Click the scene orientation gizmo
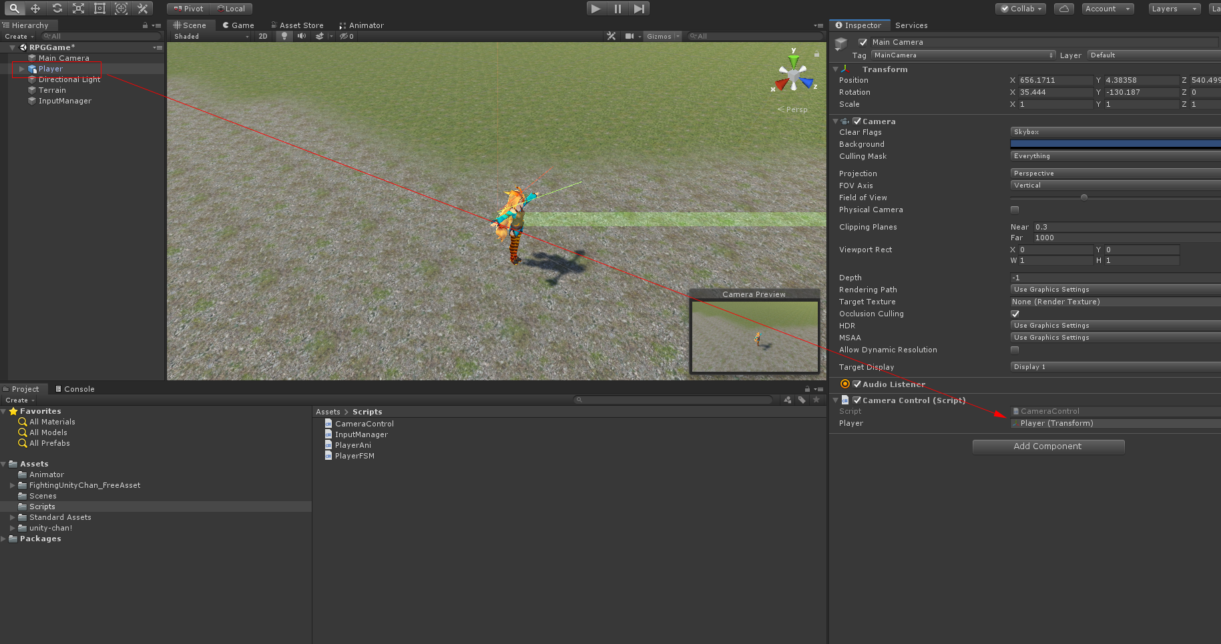 click(794, 75)
